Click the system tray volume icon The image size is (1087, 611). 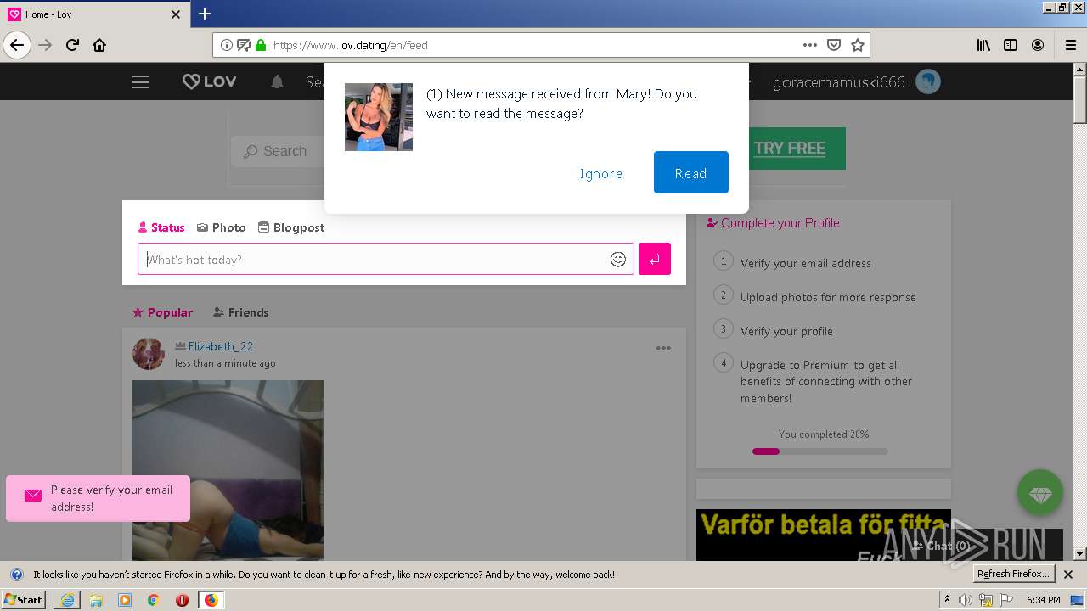pyautogui.click(x=966, y=600)
